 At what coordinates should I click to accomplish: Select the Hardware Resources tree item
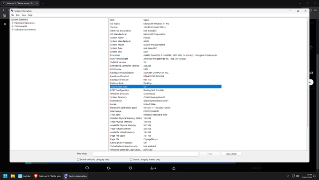point(24,23)
